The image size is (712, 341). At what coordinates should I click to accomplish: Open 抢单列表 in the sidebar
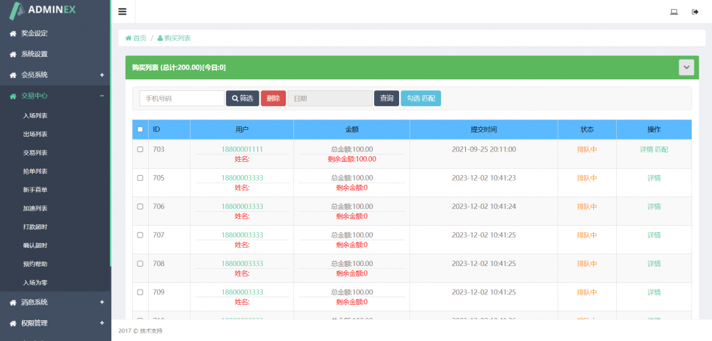pyautogui.click(x=35, y=172)
